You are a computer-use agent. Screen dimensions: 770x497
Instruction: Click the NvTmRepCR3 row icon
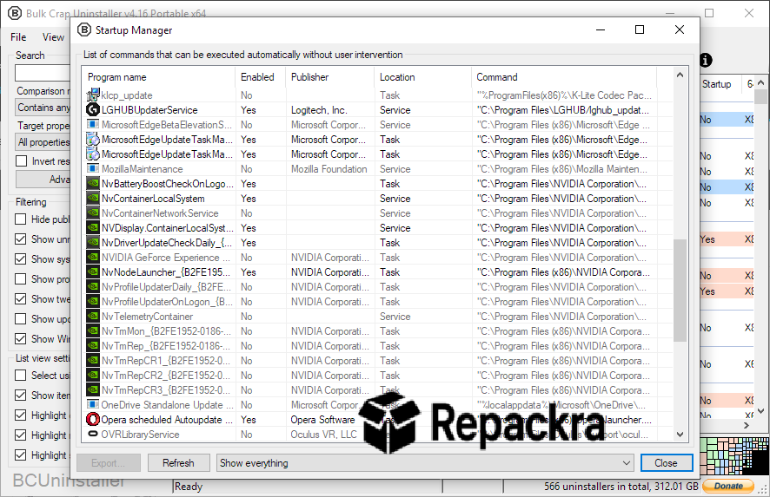tap(93, 389)
